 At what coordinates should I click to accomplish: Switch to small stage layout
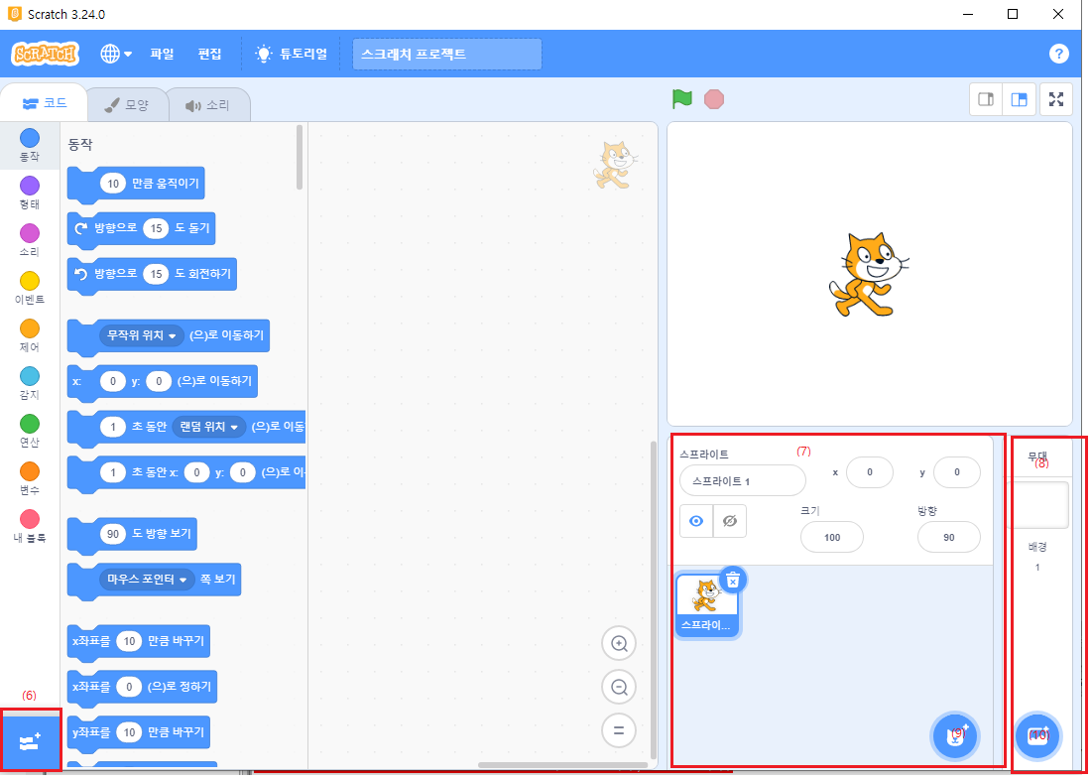point(986,99)
